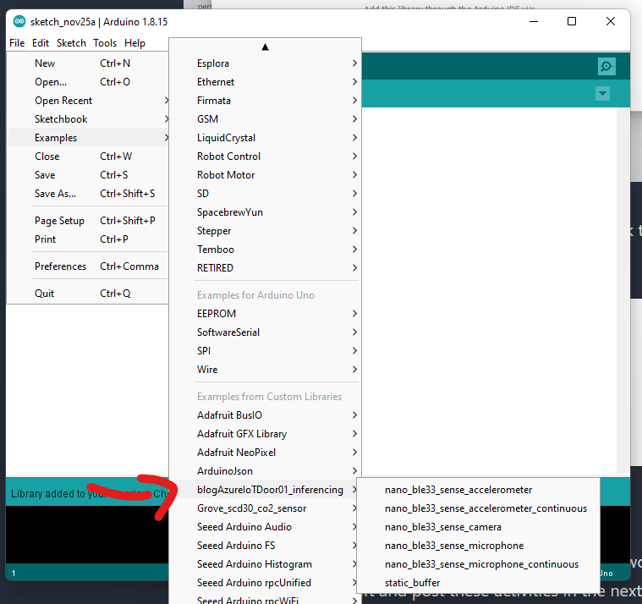This screenshot has width=642, height=604.
Task: Expand the SoftwareSerial examples submenu
Action: [266, 332]
